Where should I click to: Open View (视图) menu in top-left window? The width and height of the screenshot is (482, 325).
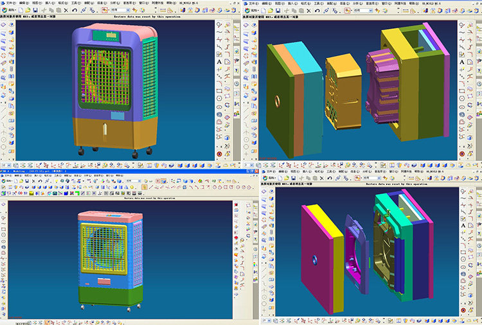37,3
